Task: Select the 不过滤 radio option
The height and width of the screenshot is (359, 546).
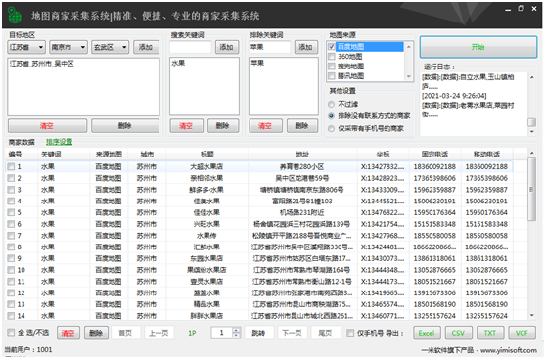Action: 331,104
